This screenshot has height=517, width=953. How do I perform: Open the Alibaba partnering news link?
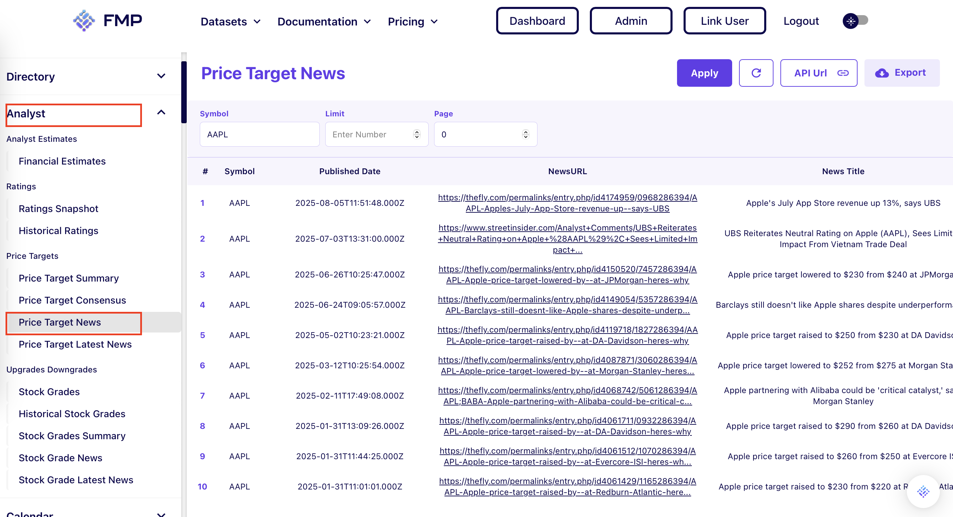(x=567, y=396)
